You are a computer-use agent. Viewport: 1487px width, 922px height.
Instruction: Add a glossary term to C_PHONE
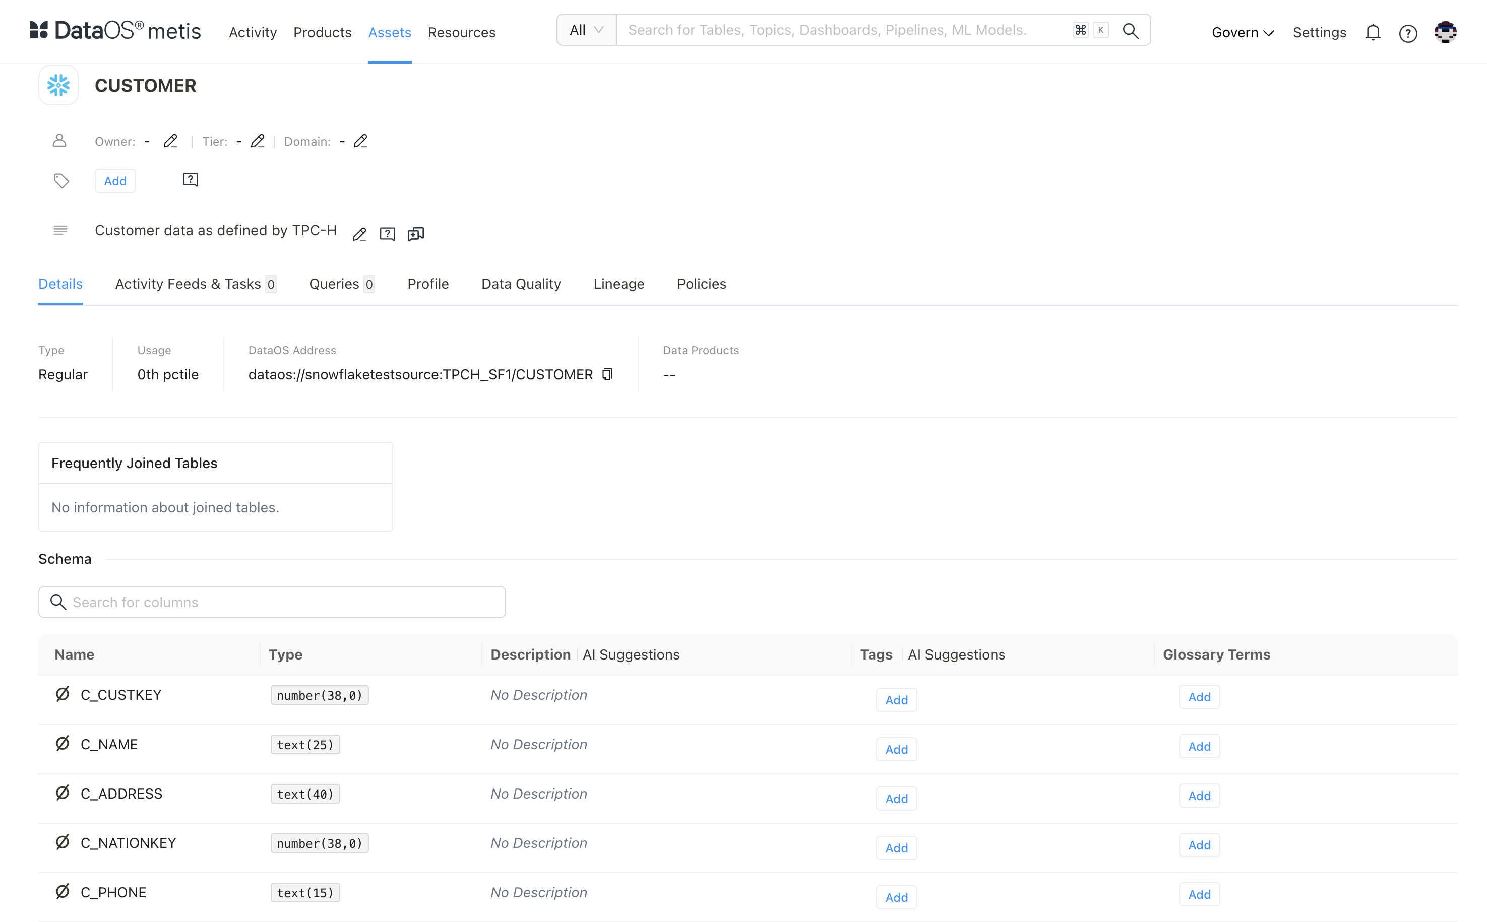[1199, 894]
